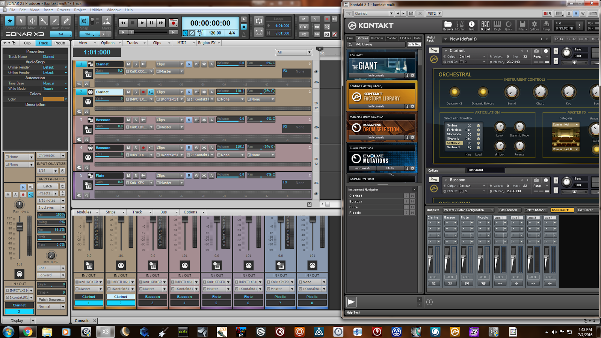Click the Kontakt Factory Library banner
This screenshot has width=601, height=338.
pyautogui.click(x=382, y=97)
